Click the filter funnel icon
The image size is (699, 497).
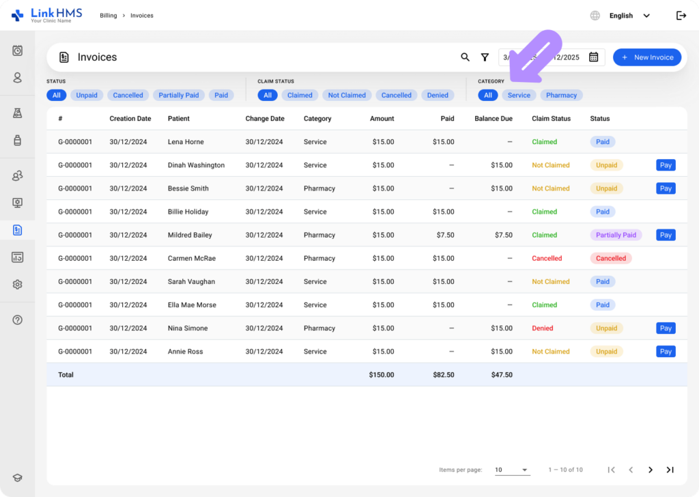(x=485, y=57)
